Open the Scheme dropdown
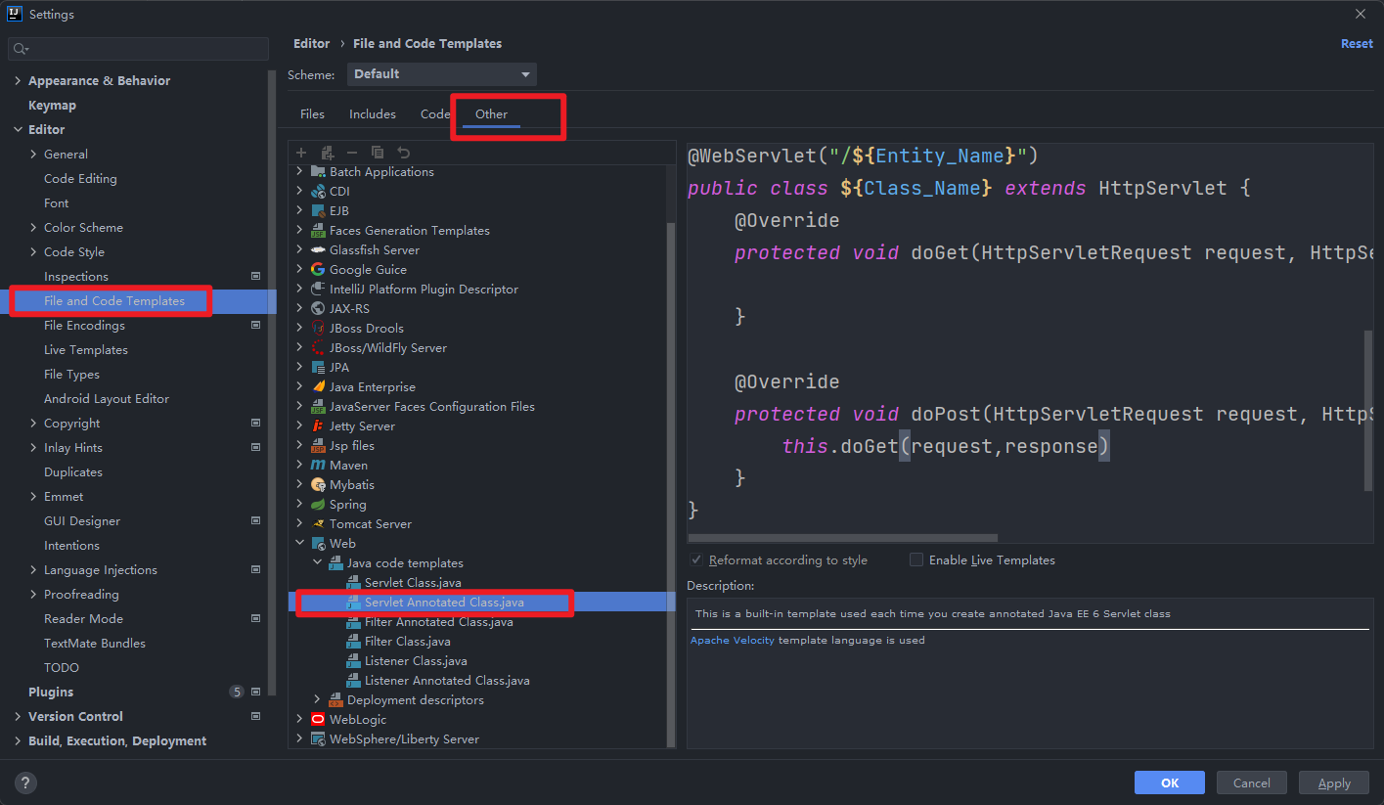The width and height of the screenshot is (1384, 805). [441, 74]
